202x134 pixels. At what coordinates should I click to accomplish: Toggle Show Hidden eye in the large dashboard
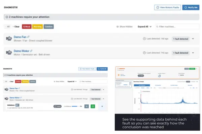coord(125,26)
